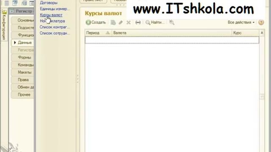Open the Договоры link
Viewport: 271px width, 152px height.
pyautogui.click(x=49, y=3)
